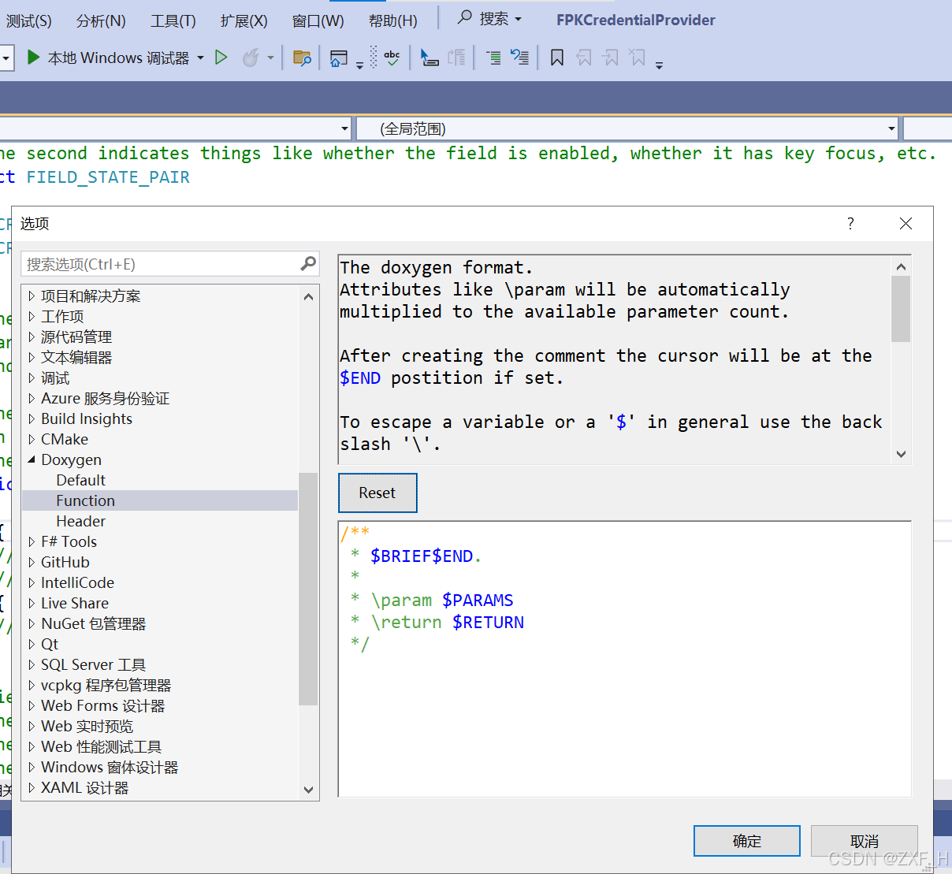Click Start Without Debugging outline play icon
Screen dimensions: 952x874
pyautogui.click(x=221, y=58)
